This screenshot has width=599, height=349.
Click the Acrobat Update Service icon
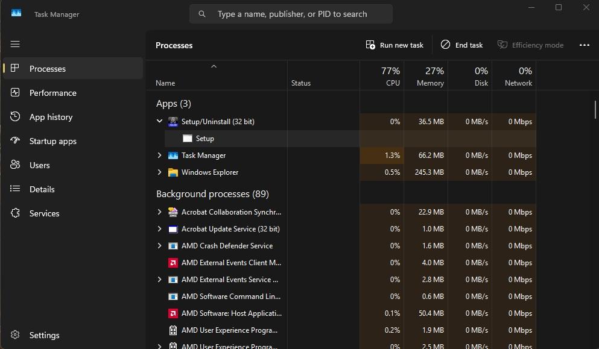[x=173, y=229]
